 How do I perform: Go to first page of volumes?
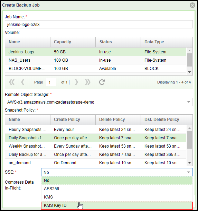pos(12,82)
